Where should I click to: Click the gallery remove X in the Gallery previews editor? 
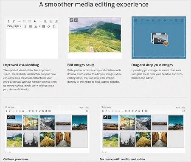[x=13, y=117]
